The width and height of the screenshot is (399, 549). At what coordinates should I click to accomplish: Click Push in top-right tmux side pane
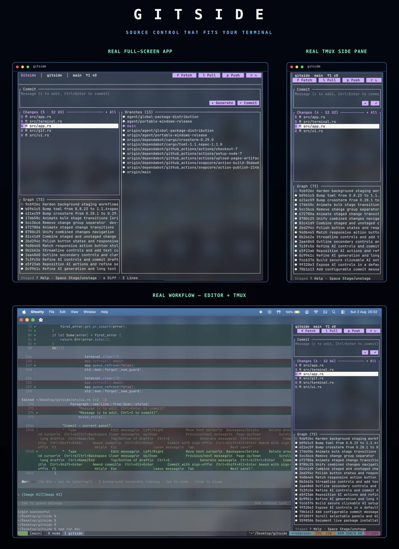tap(353, 80)
